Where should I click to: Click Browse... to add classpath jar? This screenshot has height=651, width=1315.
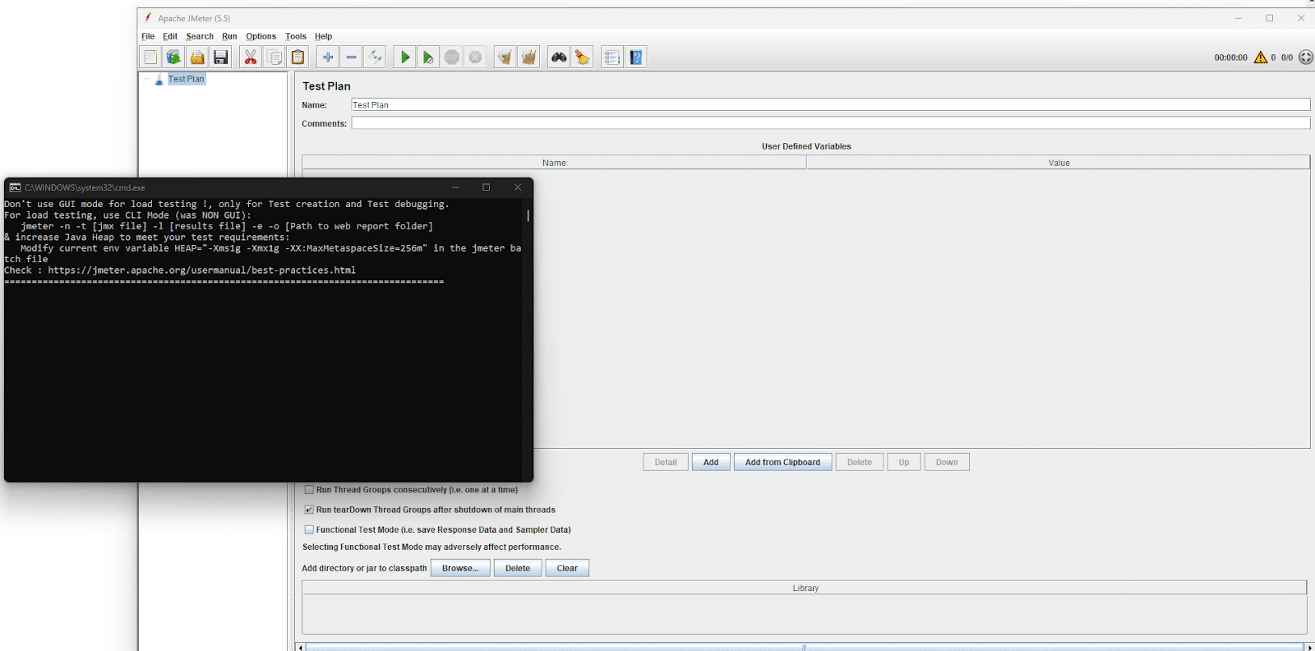tap(460, 568)
